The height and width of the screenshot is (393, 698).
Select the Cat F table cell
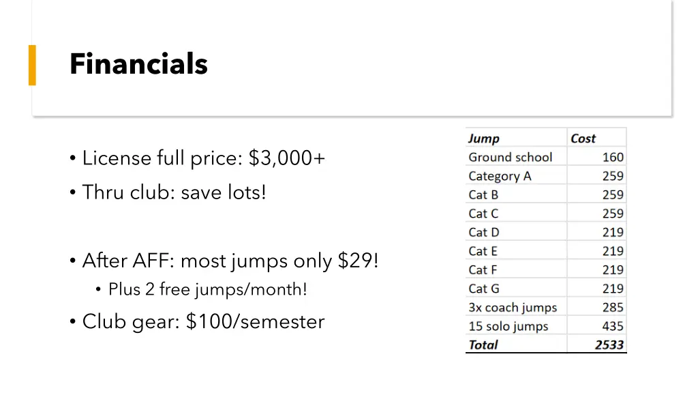click(517, 270)
